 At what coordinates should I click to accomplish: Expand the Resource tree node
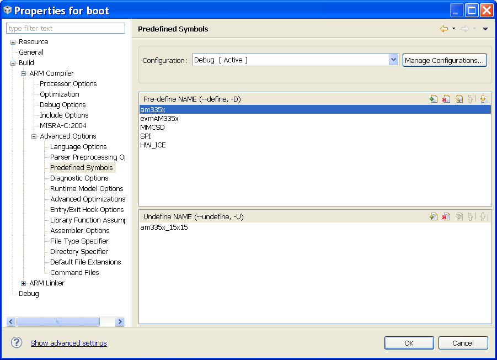(13, 42)
